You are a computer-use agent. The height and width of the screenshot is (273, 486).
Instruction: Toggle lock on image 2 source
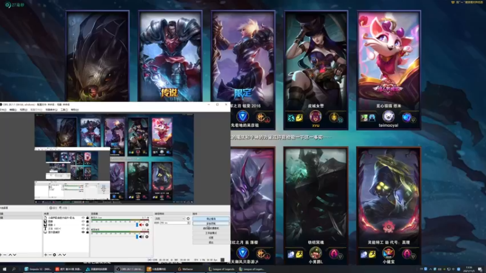[87, 224]
